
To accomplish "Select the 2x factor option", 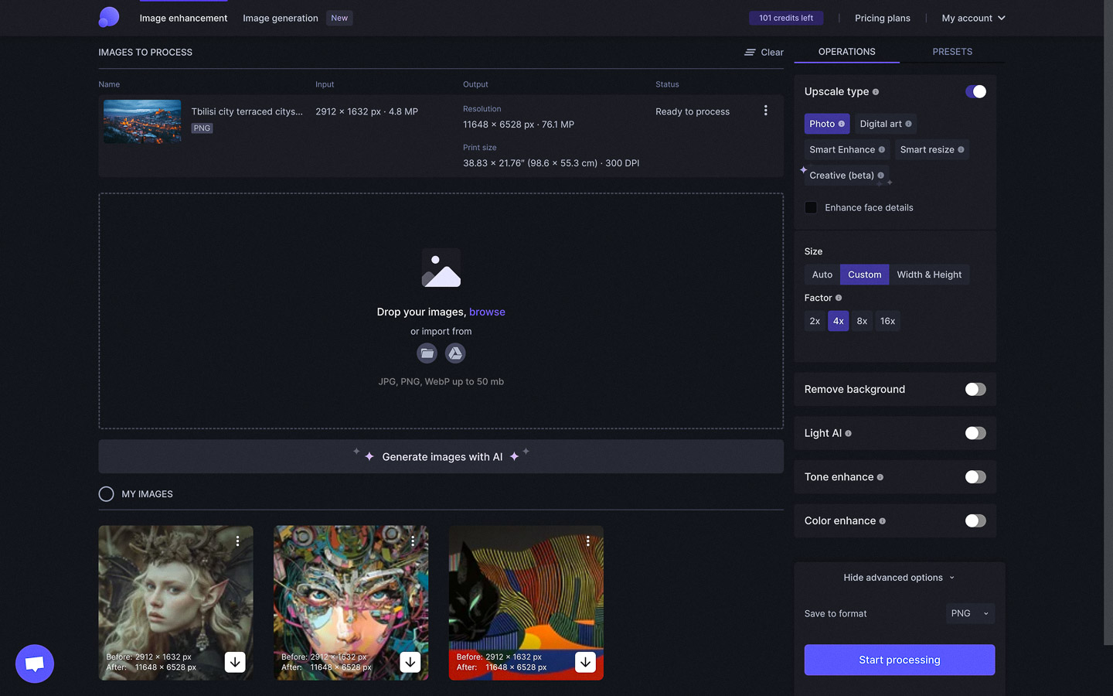I will click(815, 321).
